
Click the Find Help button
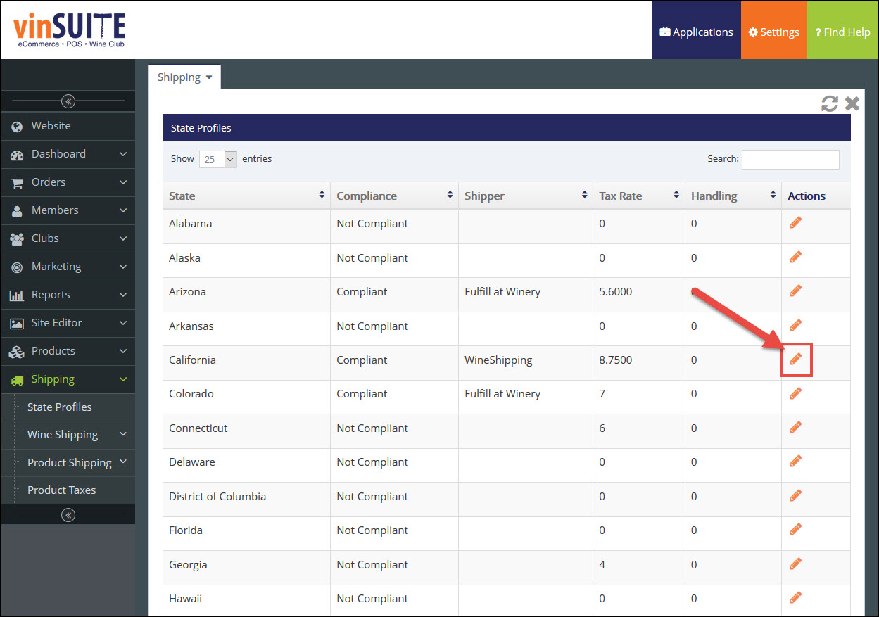(x=842, y=32)
